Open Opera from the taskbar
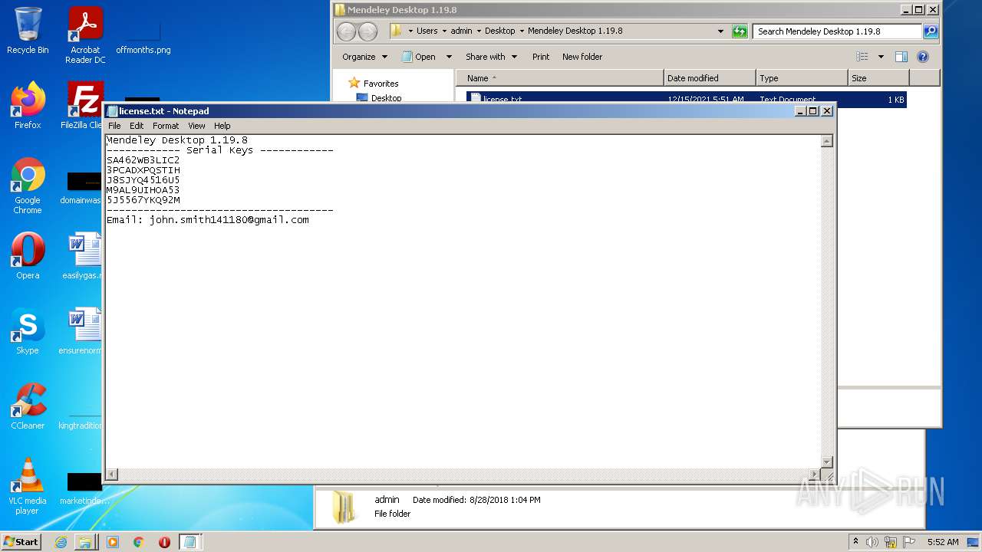Image resolution: width=982 pixels, height=552 pixels. 164,542
